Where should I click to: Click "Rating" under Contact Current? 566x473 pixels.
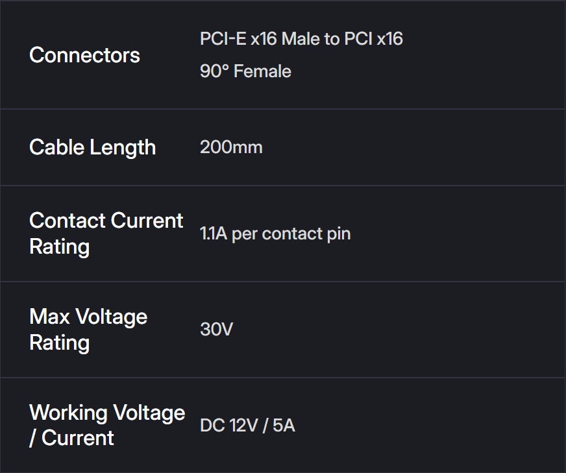59,247
